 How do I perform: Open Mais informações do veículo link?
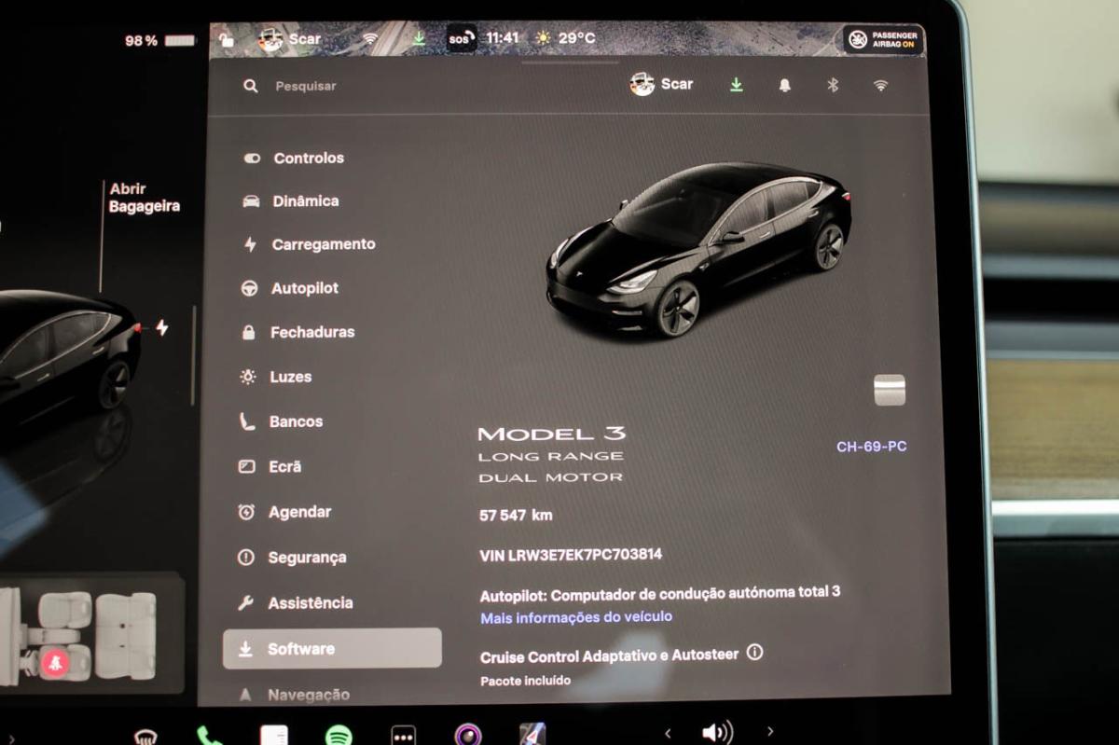[576, 617]
